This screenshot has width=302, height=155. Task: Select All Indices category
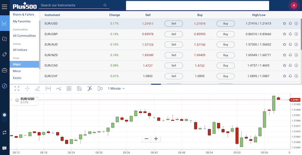click(x=20, y=50)
